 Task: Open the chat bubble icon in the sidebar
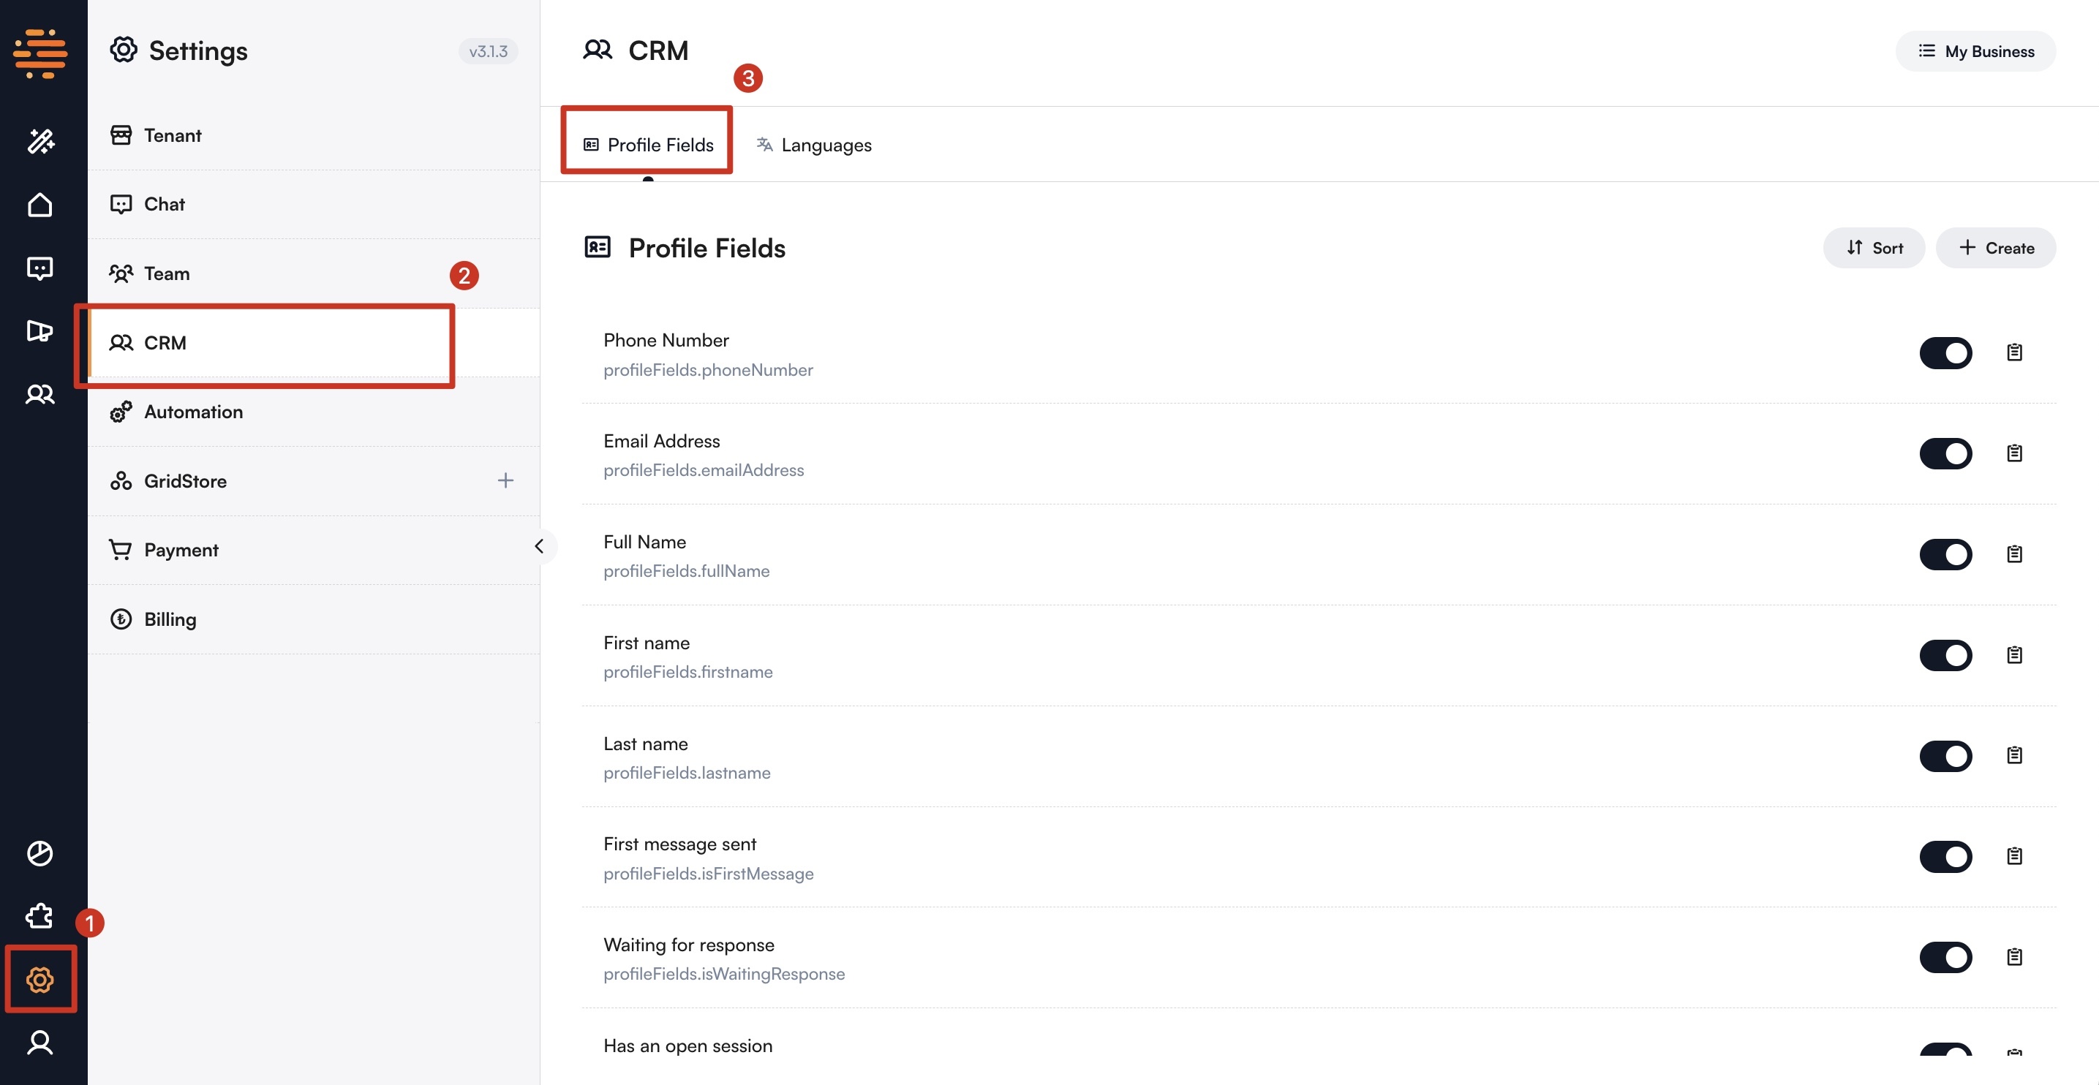[x=39, y=268]
